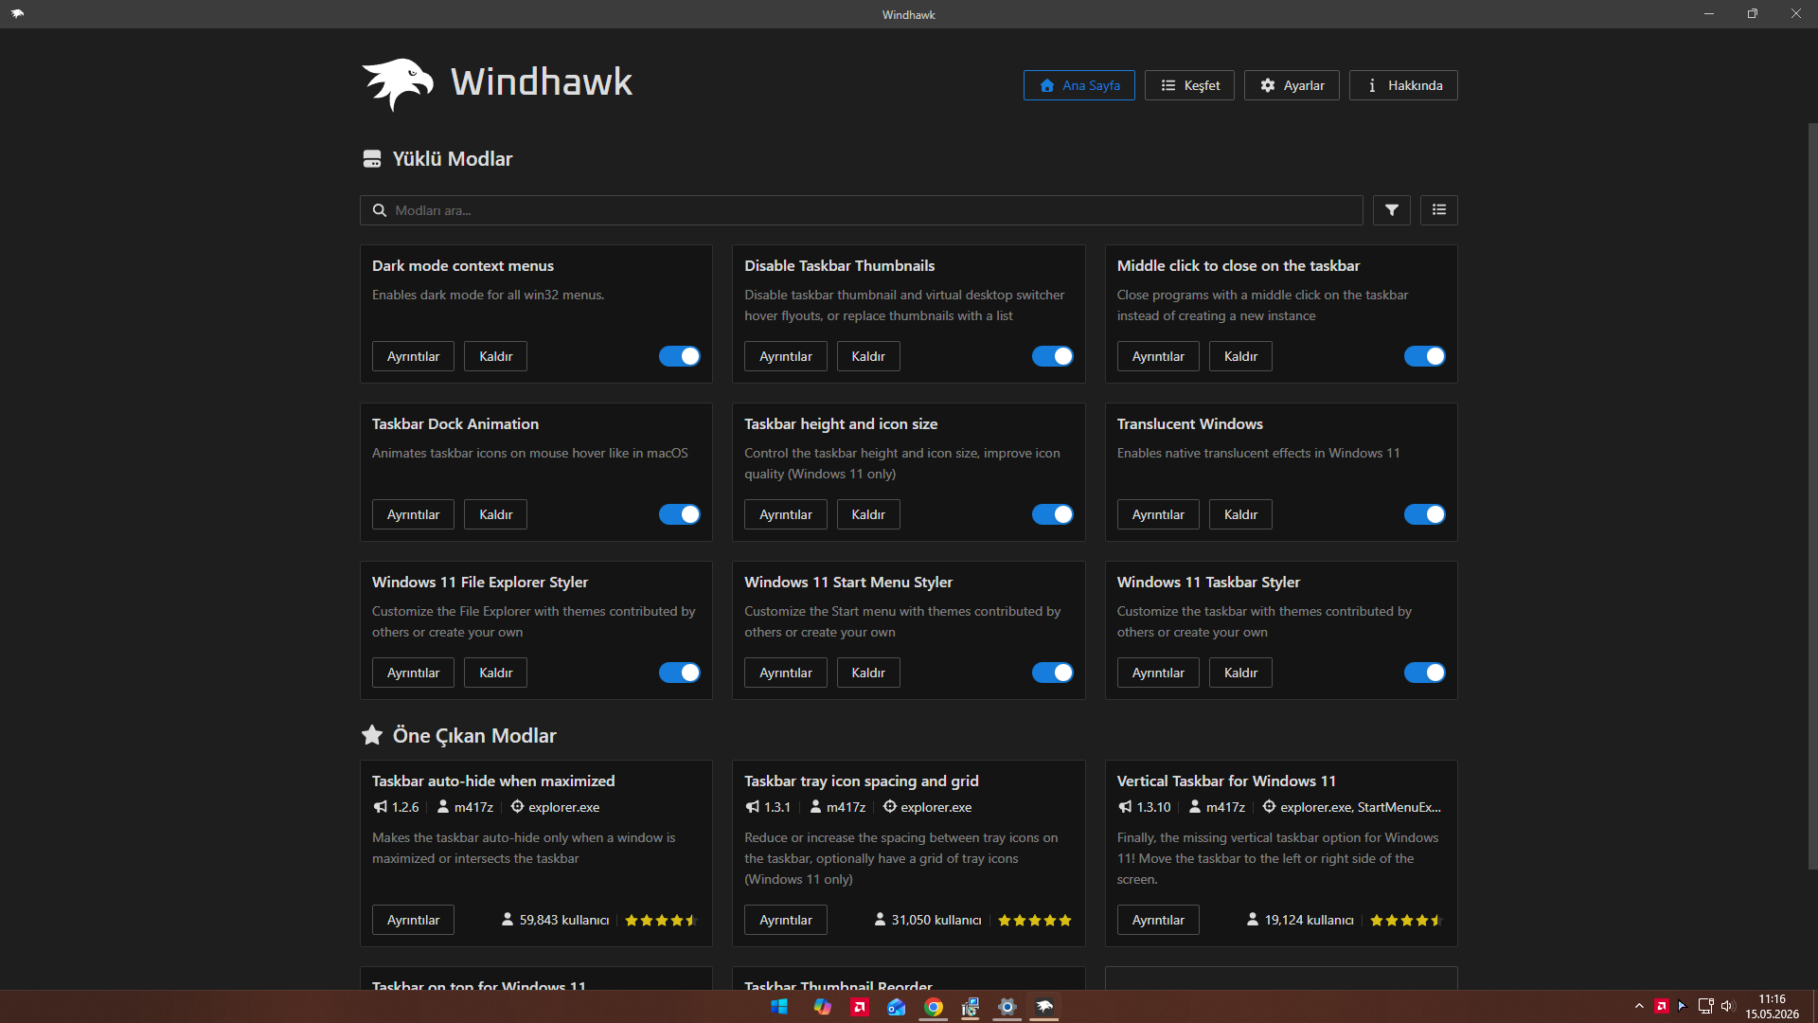Image resolution: width=1818 pixels, height=1023 pixels.
Task: Open Ayrıntılar for Disable Taskbar Thumbnails
Action: (785, 356)
